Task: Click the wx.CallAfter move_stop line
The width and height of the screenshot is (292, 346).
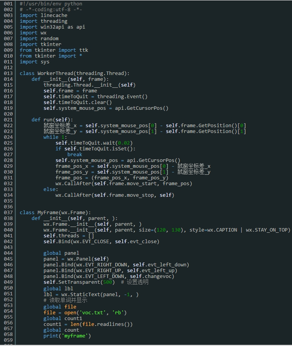Action: tap(115, 195)
